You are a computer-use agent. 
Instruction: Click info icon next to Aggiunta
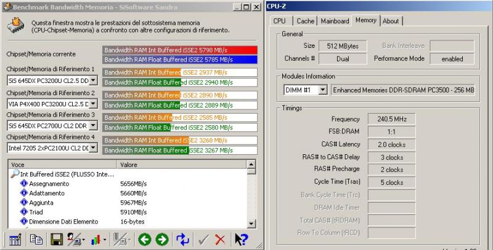click(24, 202)
